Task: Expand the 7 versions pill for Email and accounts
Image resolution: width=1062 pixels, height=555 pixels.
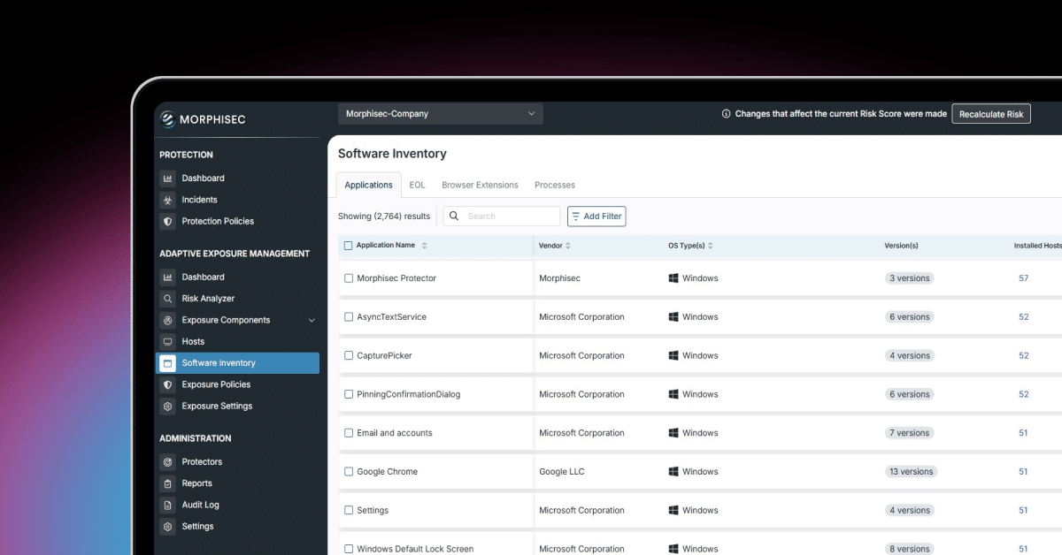Action: coord(910,433)
